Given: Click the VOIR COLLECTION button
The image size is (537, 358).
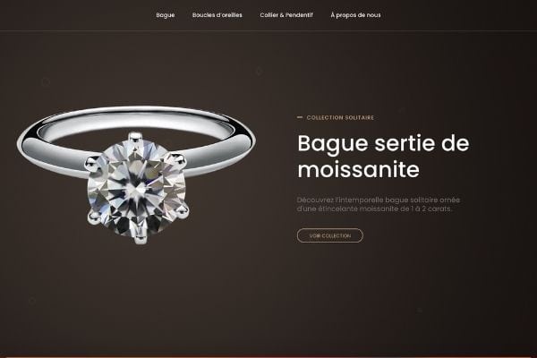Looking at the screenshot, I should [x=329, y=235].
